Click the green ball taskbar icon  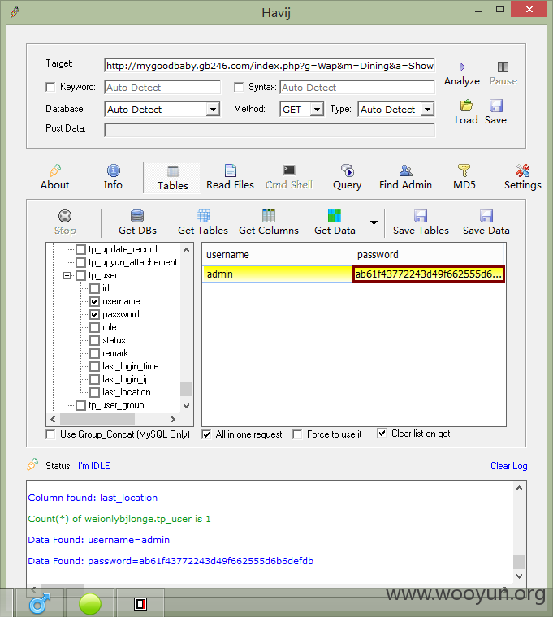(90, 604)
